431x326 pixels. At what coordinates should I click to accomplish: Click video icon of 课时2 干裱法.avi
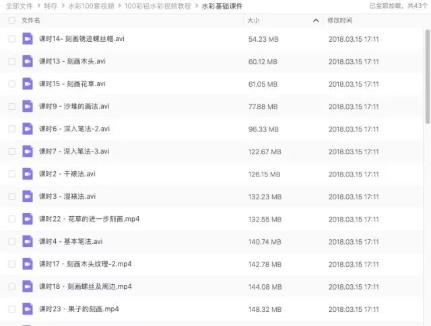pyautogui.click(x=28, y=174)
